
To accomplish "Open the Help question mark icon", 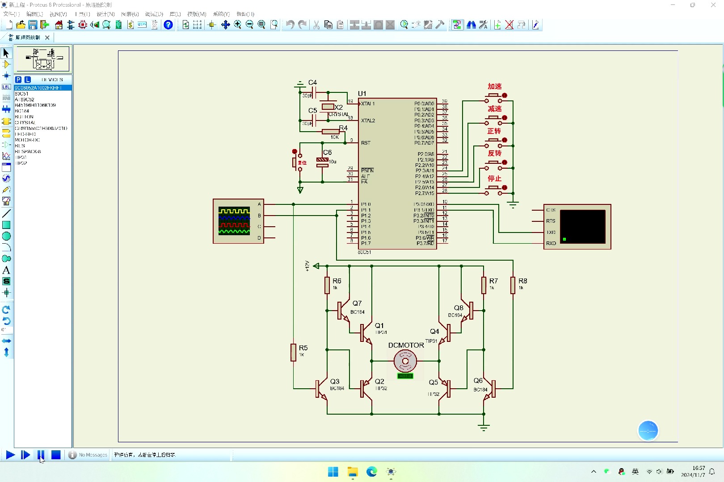I will [x=168, y=25].
